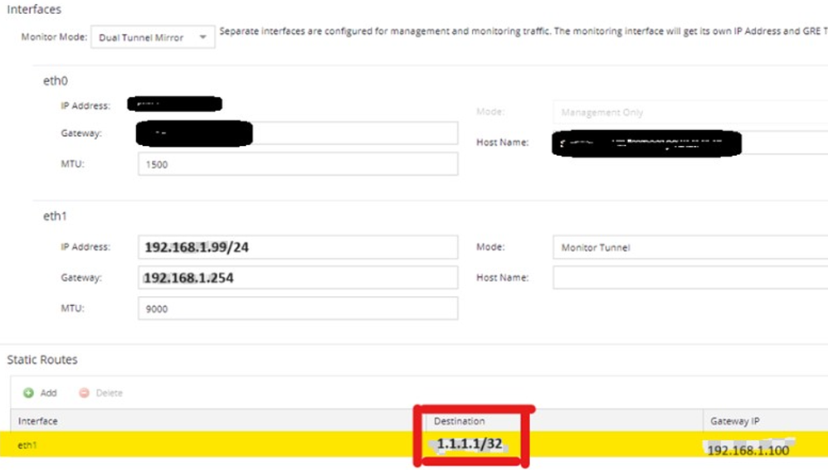Click eth1 IP Address field 192.168.1.99/24
Screen dimensions: 828x470
[298, 247]
